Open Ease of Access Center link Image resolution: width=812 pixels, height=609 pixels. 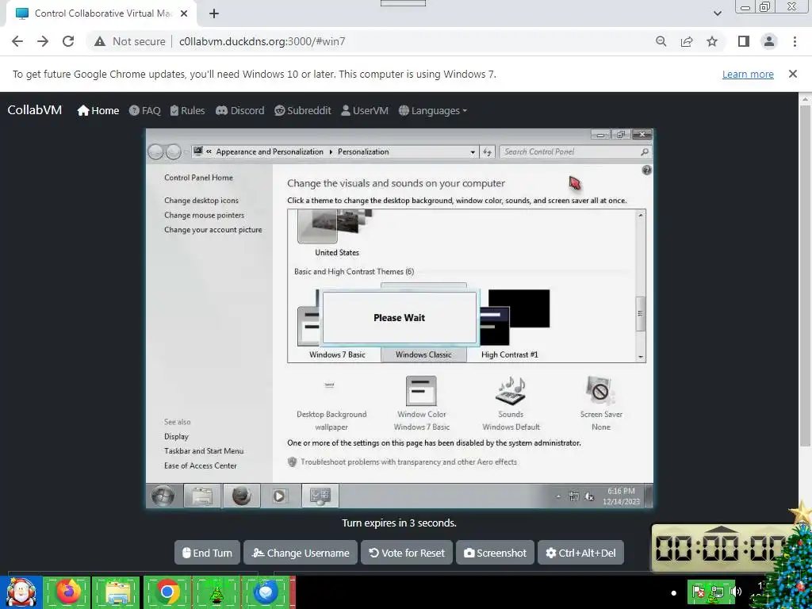[x=201, y=465]
